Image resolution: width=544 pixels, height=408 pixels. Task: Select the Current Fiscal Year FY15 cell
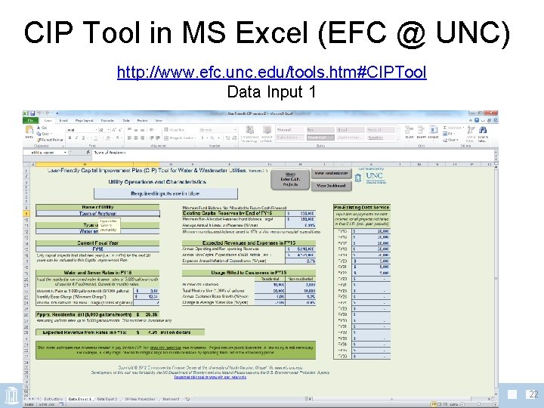pyautogui.click(x=97, y=249)
